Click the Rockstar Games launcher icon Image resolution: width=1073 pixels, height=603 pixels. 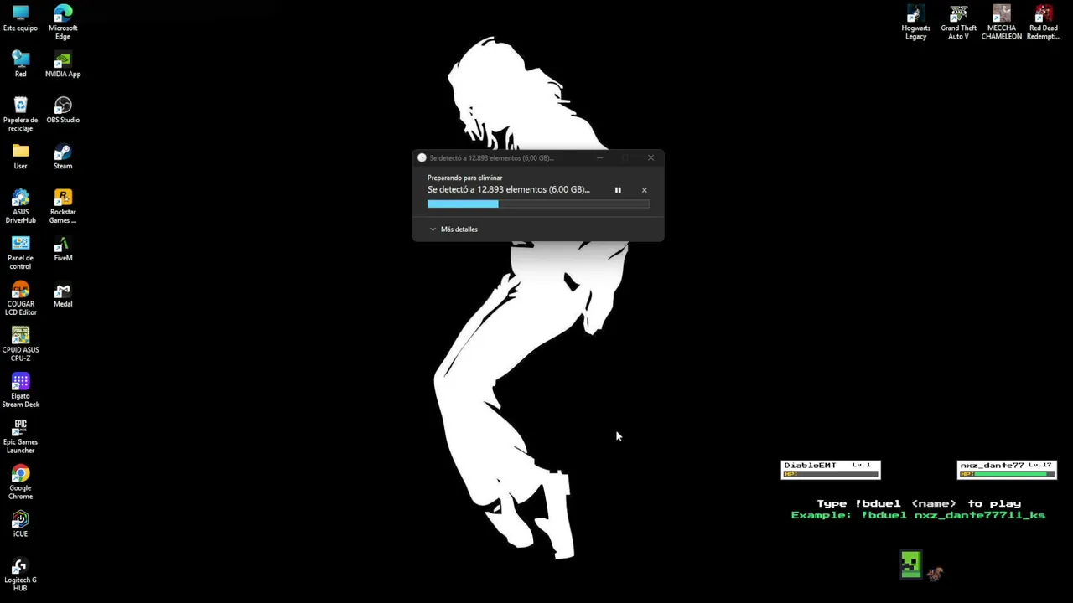click(63, 206)
